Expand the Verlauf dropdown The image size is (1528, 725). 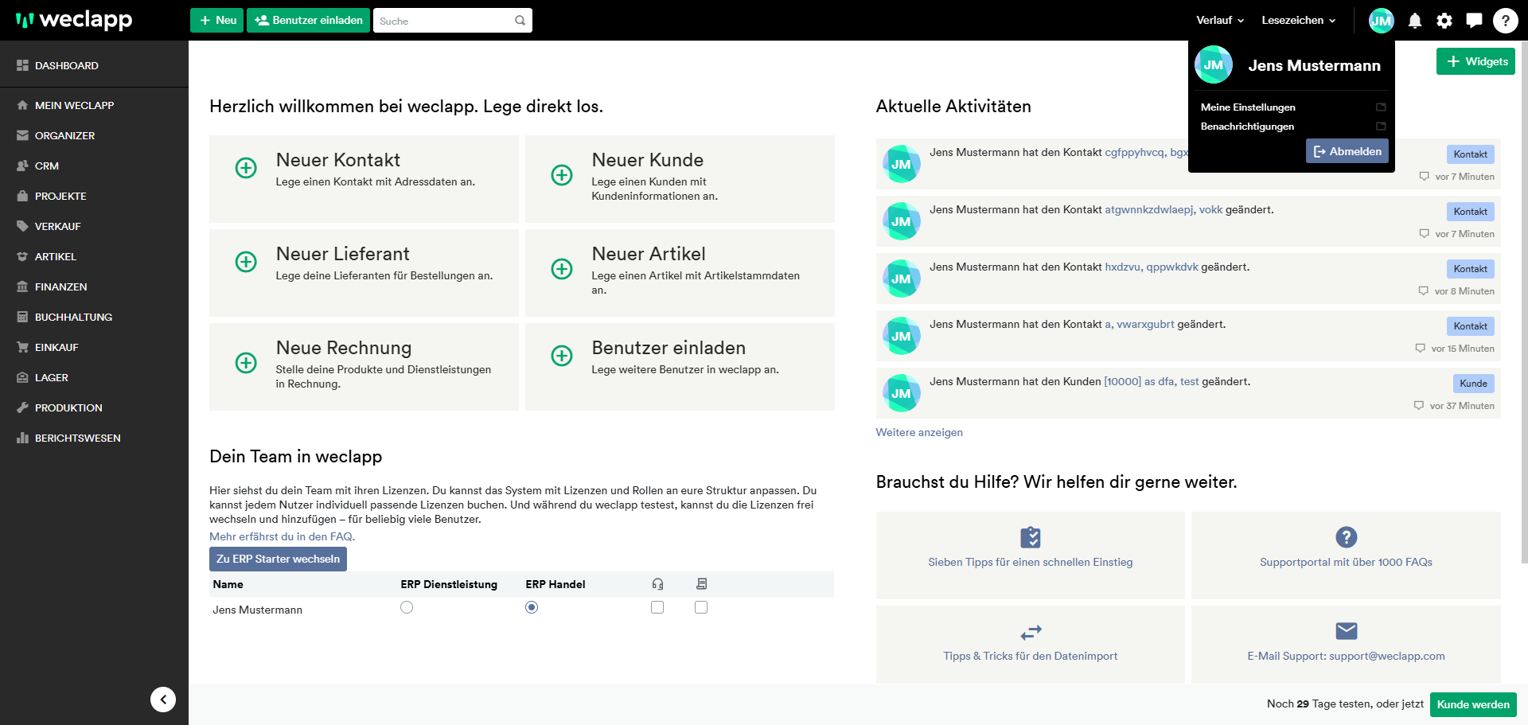click(1219, 21)
